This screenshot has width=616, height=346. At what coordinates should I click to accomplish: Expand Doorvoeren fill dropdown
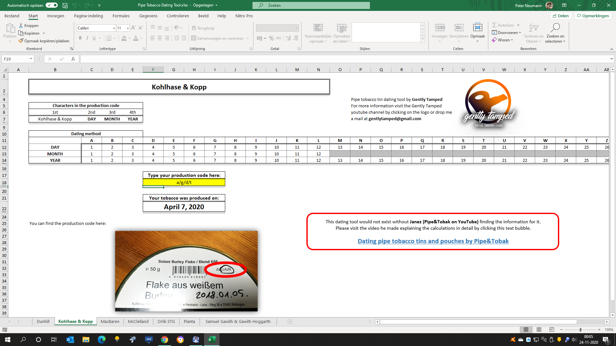tap(520, 33)
